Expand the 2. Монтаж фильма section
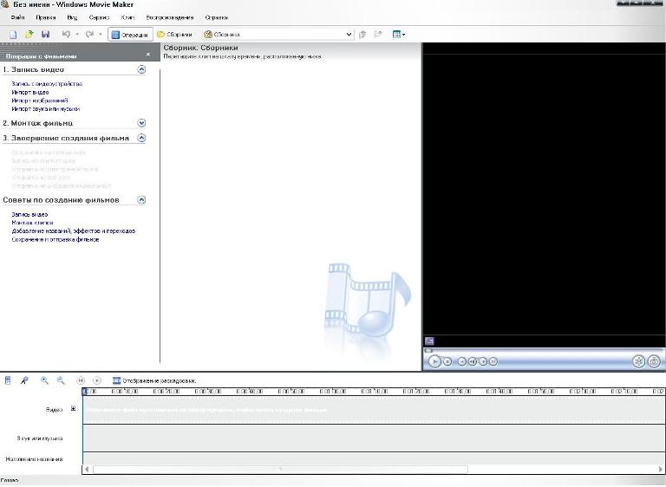This screenshot has height=487, width=666. [141, 123]
